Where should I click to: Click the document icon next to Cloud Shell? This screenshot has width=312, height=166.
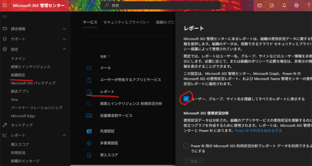pos(272,5)
